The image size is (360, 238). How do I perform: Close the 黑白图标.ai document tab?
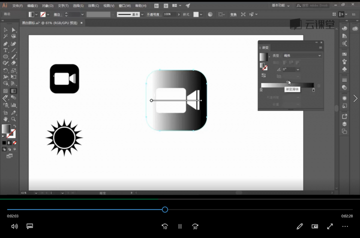pos(81,23)
